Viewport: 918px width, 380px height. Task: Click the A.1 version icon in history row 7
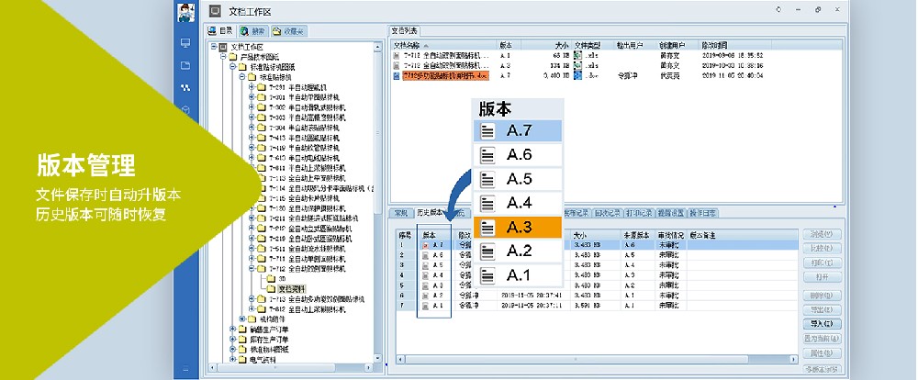425,305
